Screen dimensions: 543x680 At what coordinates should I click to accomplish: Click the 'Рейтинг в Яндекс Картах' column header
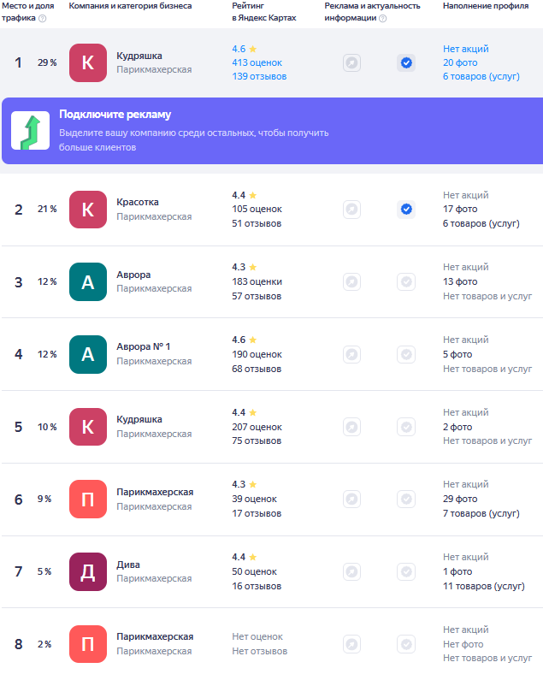263,11
